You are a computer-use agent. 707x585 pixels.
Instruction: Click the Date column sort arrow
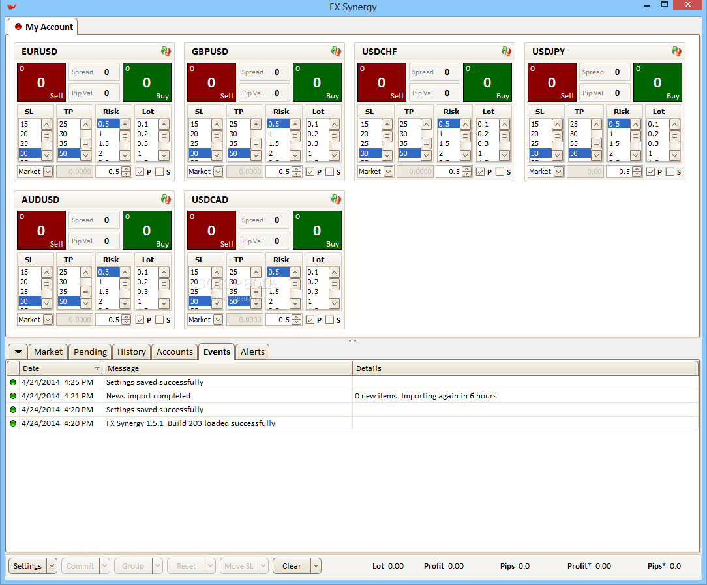[x=97, y=368]
